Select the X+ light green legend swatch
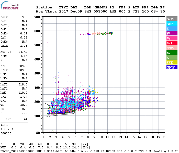The height and width of the screenshot is (153, 179). click(x=172, y=57)
